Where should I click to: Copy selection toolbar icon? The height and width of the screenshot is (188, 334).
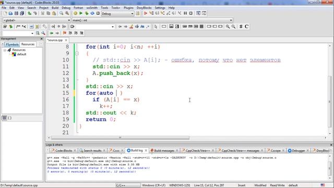49,13
